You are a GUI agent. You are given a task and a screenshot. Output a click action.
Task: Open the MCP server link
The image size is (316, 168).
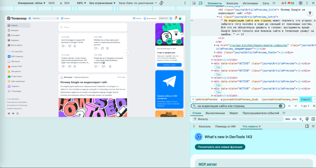207,164
